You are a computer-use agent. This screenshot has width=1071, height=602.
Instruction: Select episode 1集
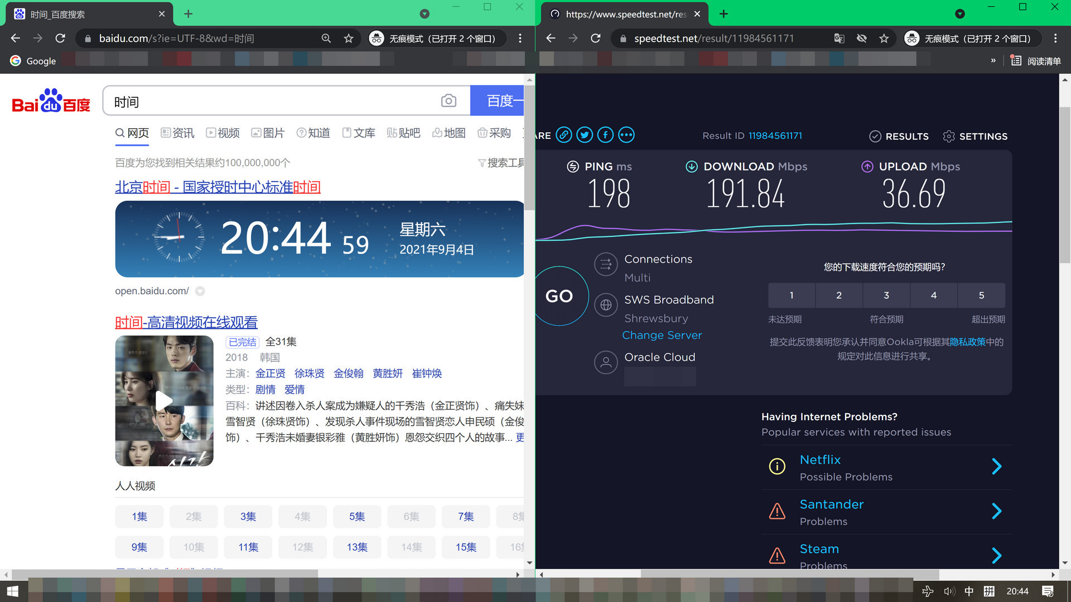(x=139, y=517)
